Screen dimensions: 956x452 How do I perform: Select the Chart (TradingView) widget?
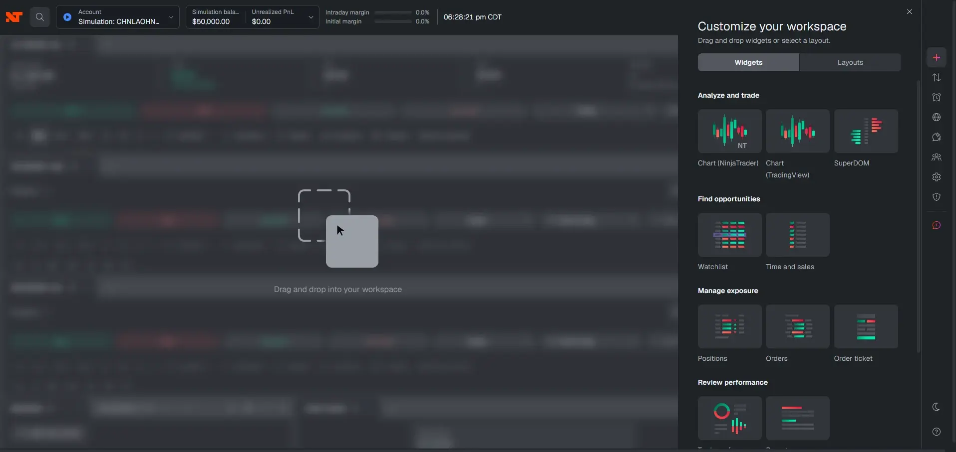[x=797, y=131]
